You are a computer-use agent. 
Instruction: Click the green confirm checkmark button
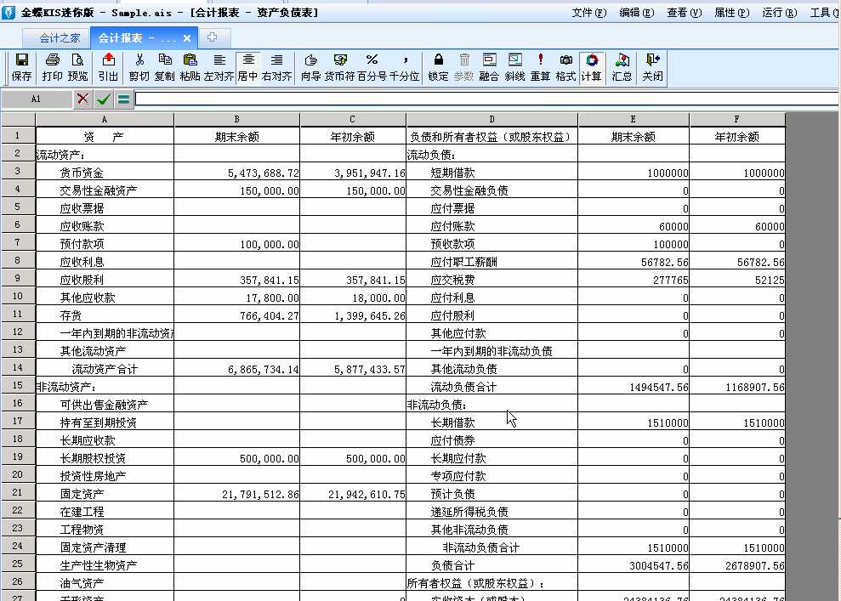tap(104, 99)
